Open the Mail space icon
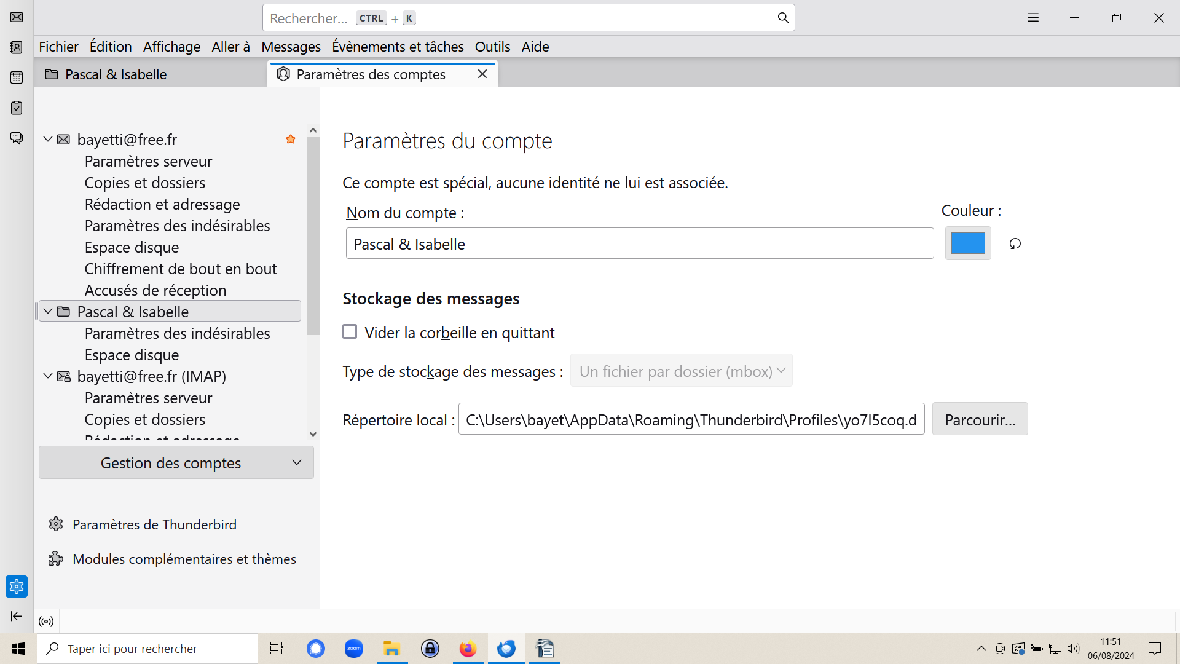This screenshot has height=664, width=1180. coord(17,17)
